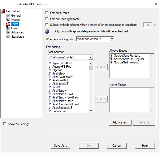
Task: Select ArialUnicodeMS font entry
Action: [x=62, y=108]
